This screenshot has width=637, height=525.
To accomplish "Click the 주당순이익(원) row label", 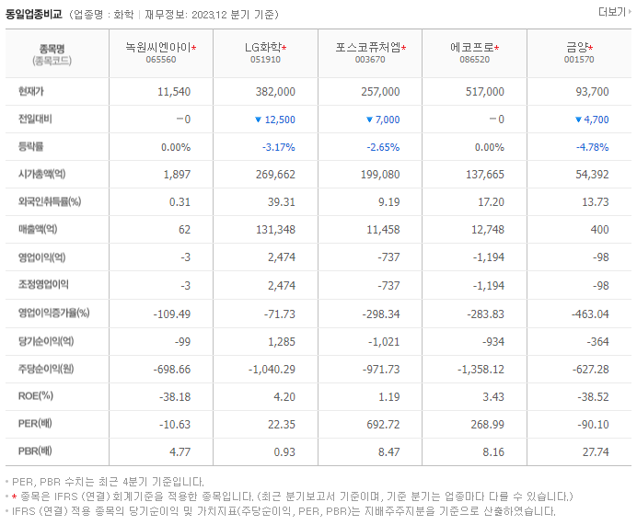I will (46, 369).
